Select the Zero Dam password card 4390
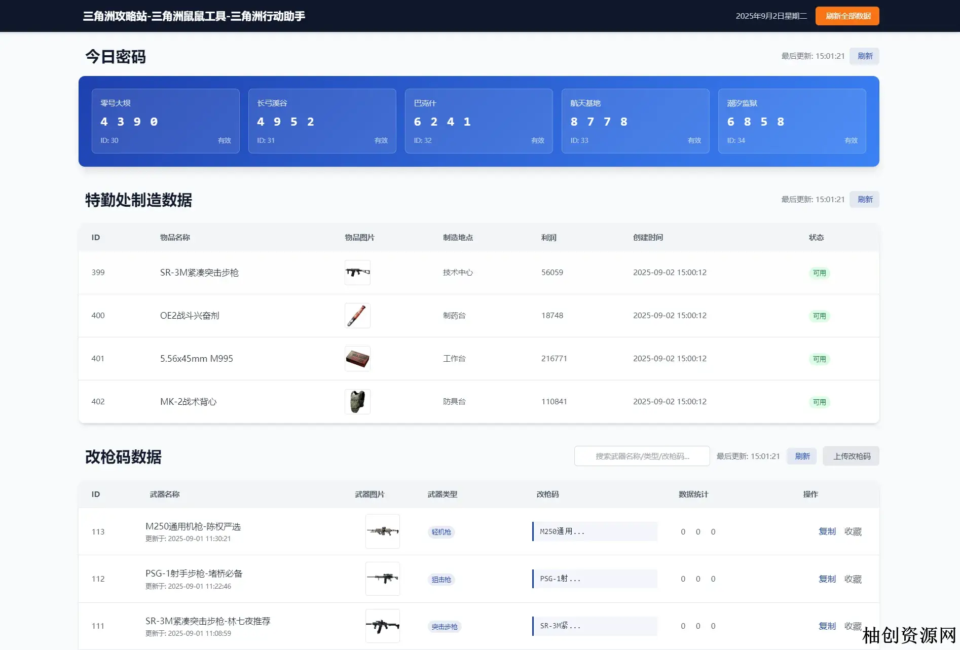960x650 pixels. pyautogui.click(x=165, y=121)
